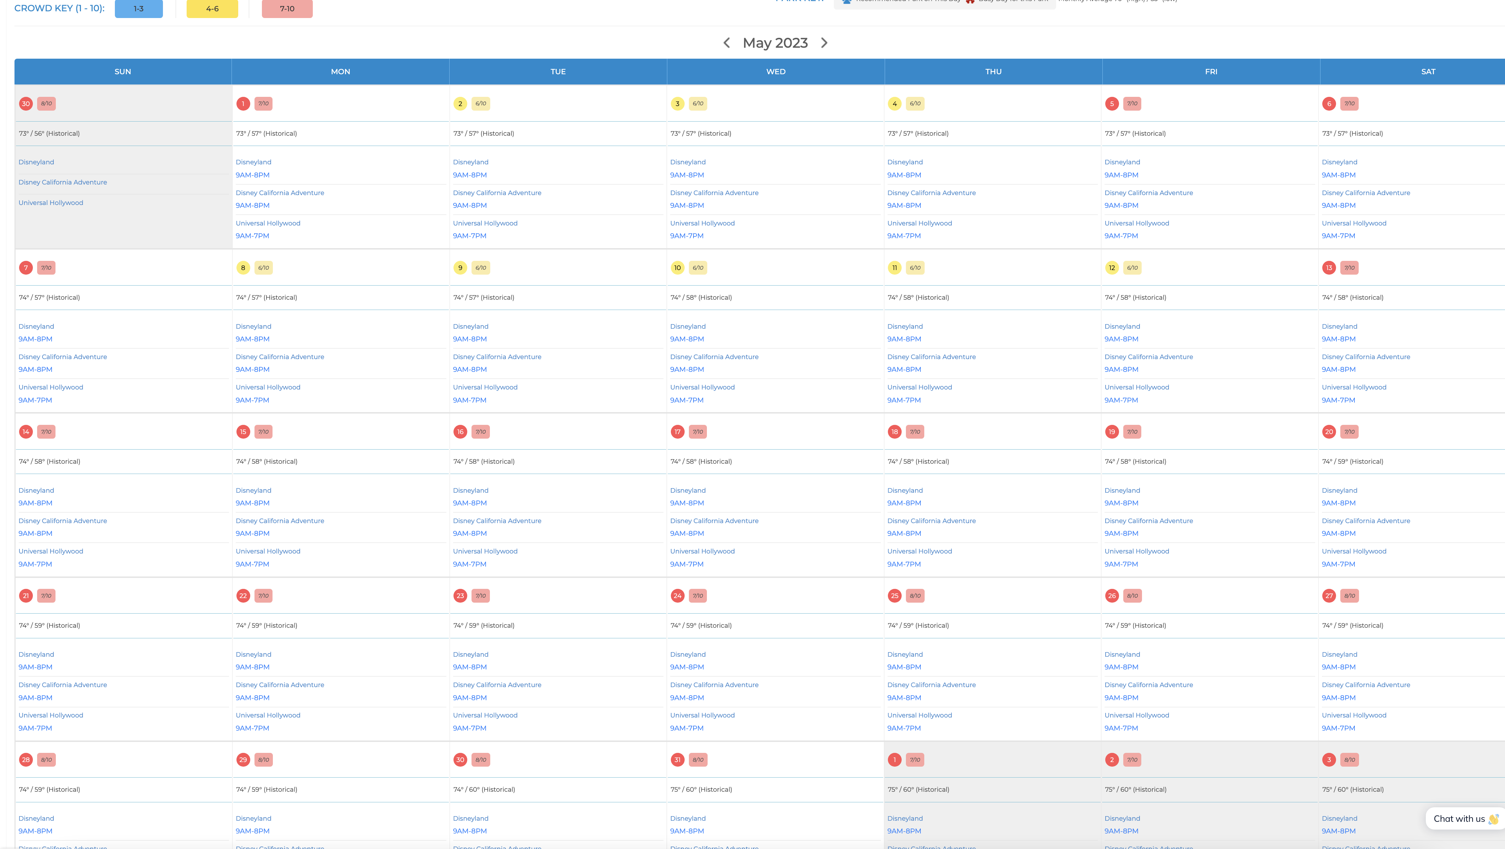Click the red day 17 circle
The height and width of the screenshot is (849, 1505).
click(678, 432)
